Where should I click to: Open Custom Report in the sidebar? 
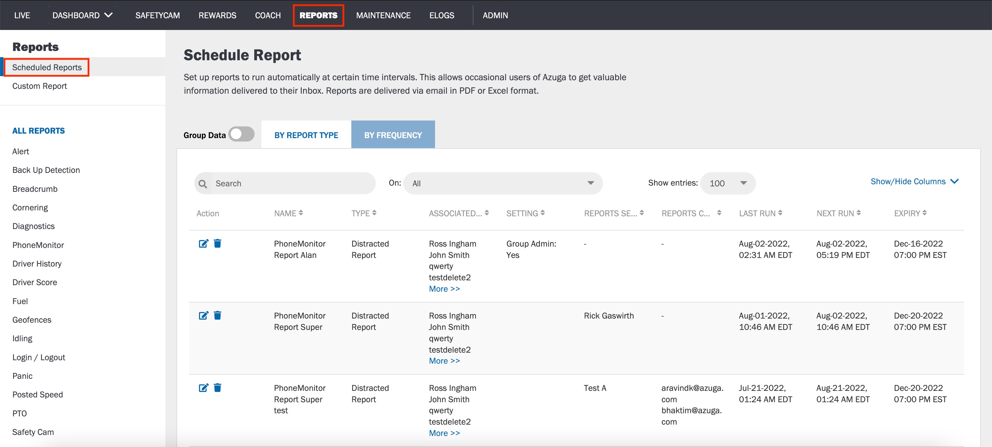(x=40, y=86)
